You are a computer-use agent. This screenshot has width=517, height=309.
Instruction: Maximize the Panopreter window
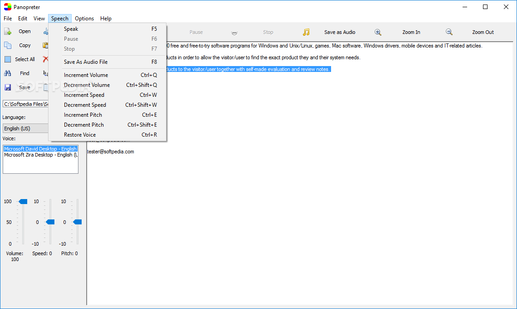click(485, 7)
